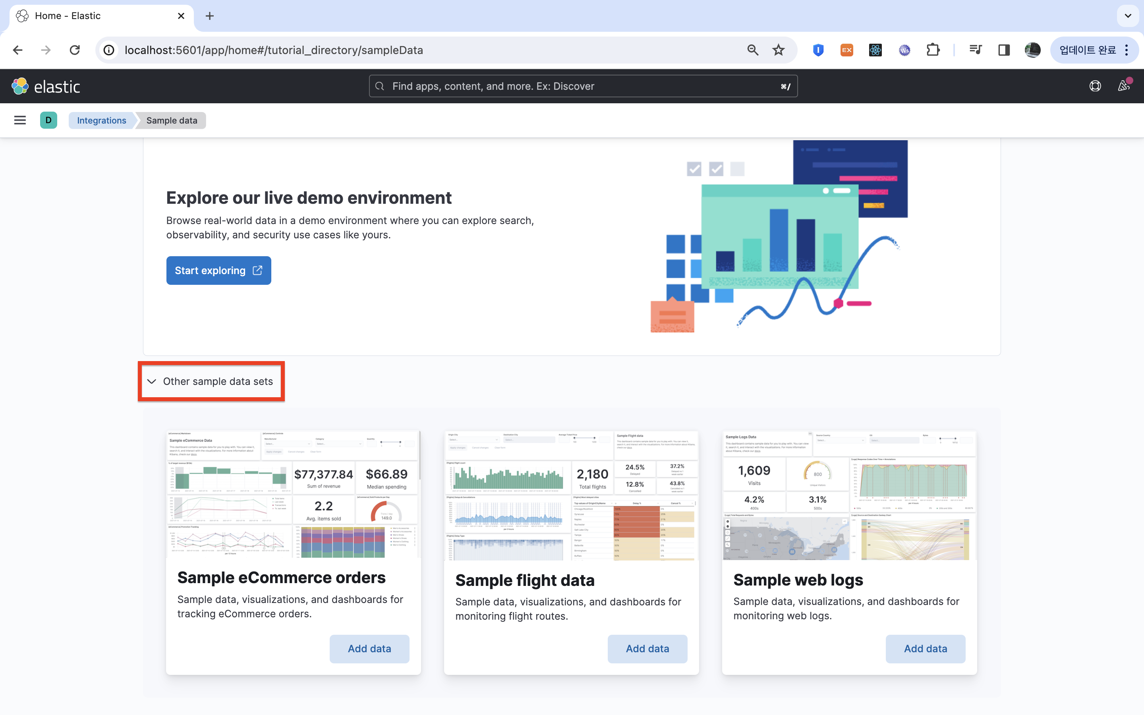Open the newsfeed celebration icon
Screen dimensions: 1144x715
click(x=1124, y=86)
